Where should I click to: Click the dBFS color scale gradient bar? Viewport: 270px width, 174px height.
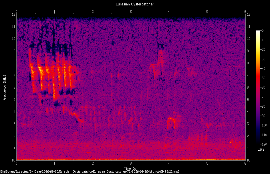(258, 87)
